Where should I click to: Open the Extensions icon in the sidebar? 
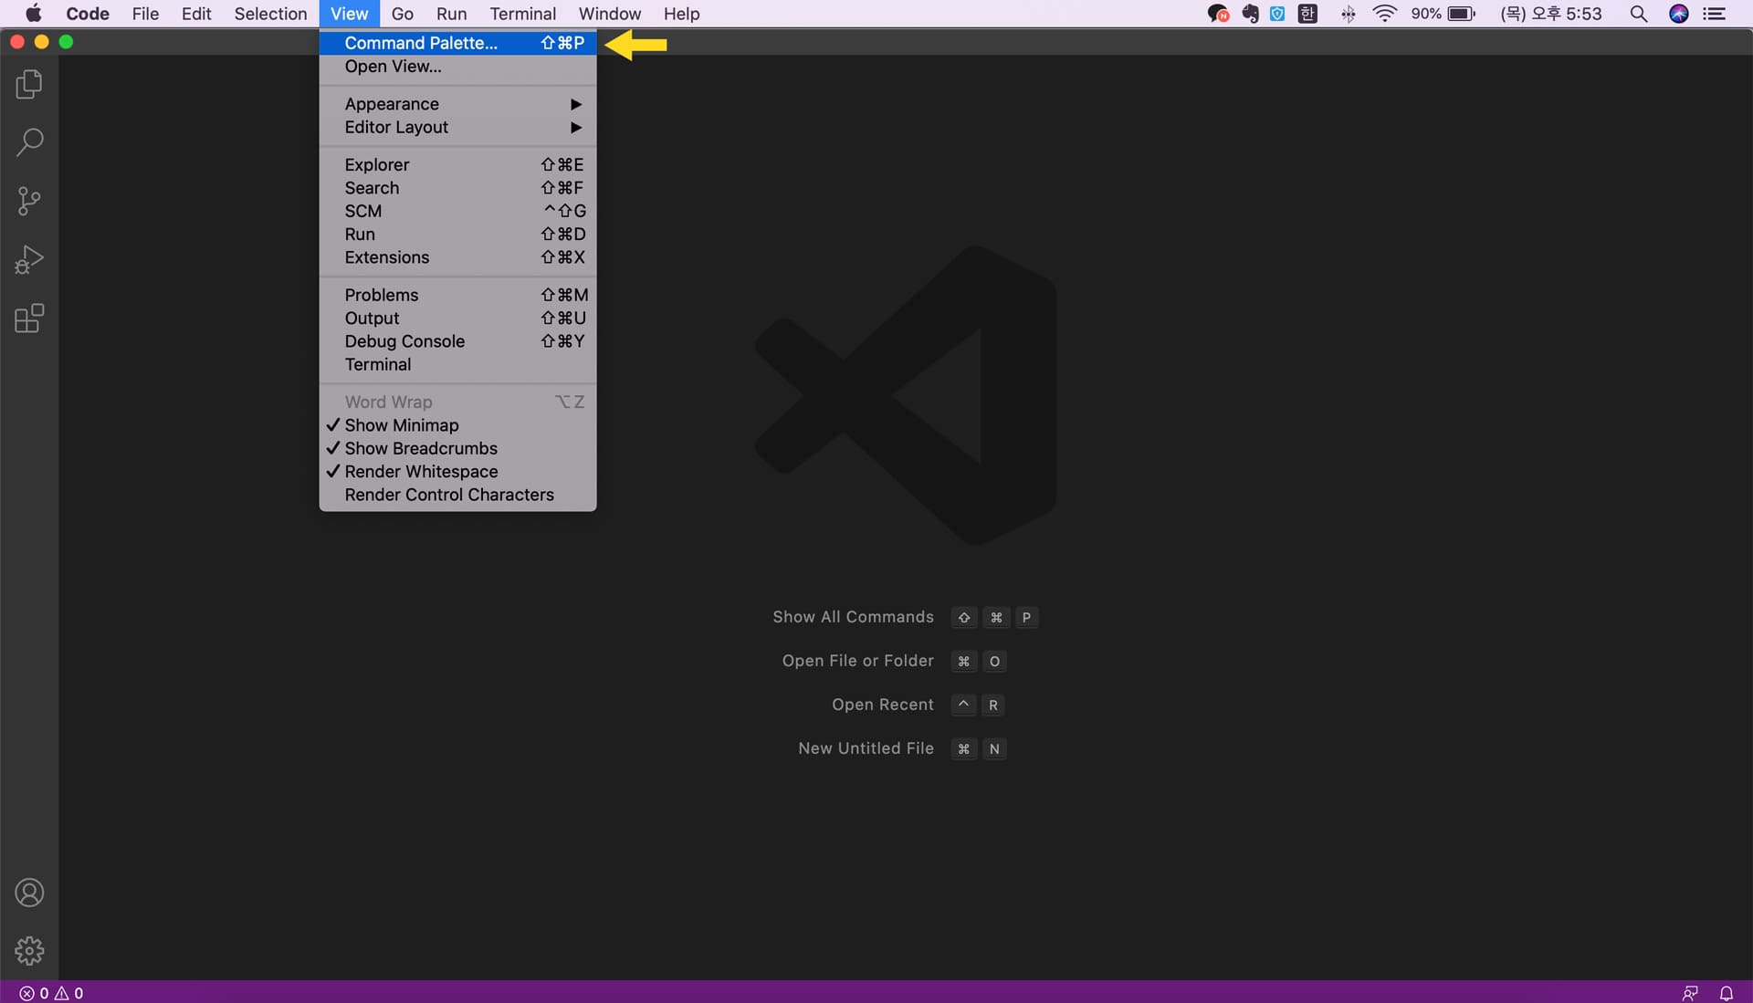tap(28, 318)
